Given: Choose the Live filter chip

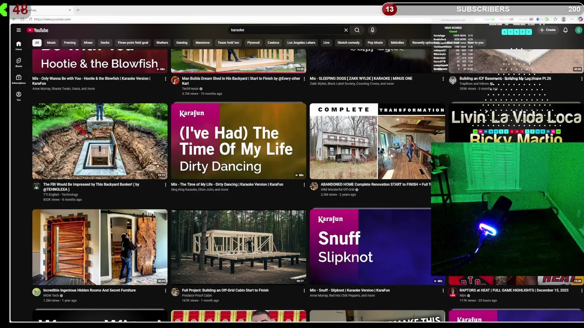Looking at the screenshot, I should click(x=326, y=43).
